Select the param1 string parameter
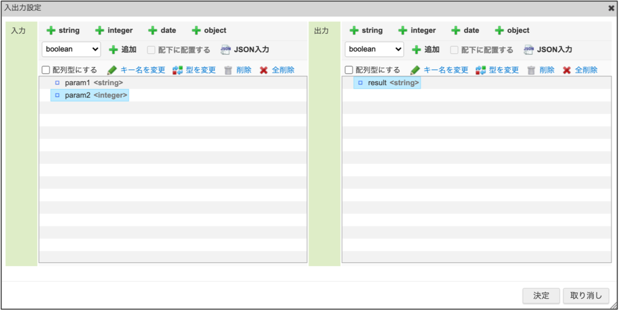The image size is (620, 312). pos(88,83)
